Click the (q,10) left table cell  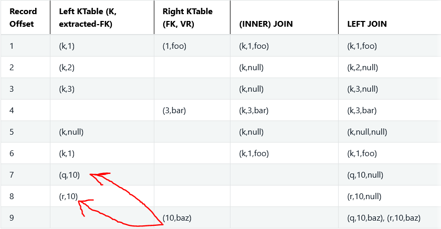point(69,175)
